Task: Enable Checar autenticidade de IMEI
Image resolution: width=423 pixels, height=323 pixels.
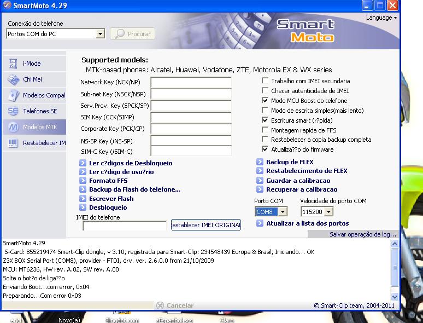Action: 265,90
